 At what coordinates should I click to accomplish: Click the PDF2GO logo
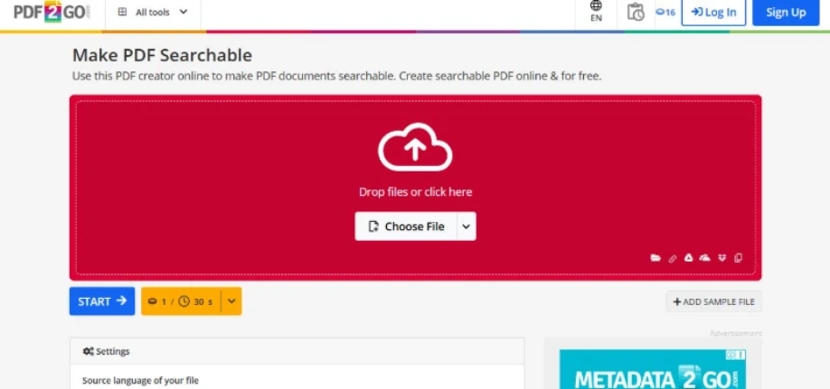[x=52, y=12]
